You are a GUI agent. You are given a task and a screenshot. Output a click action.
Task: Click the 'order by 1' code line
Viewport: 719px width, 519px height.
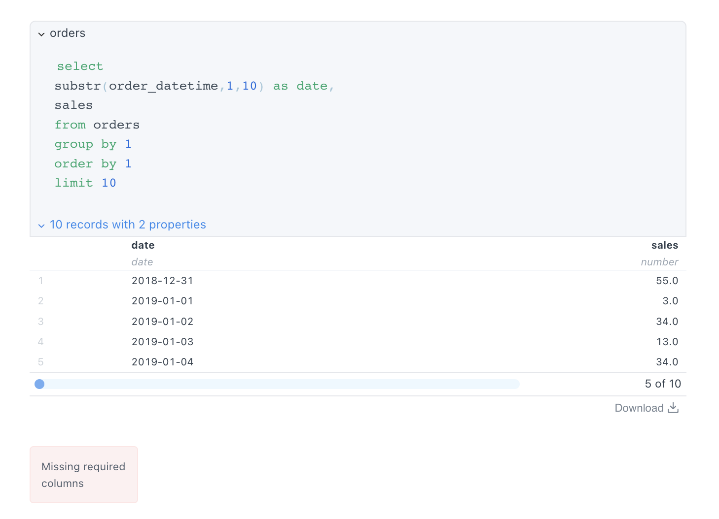93,163
